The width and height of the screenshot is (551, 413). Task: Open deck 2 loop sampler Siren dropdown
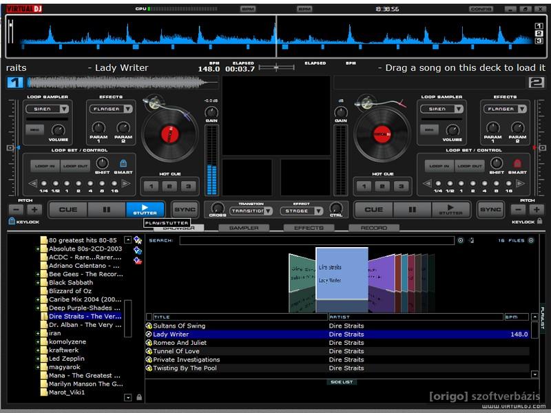coord(441,109)
